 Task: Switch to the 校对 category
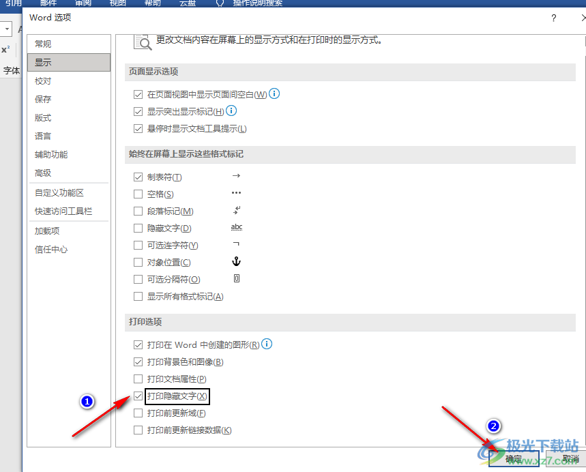[x=43, y=81]
